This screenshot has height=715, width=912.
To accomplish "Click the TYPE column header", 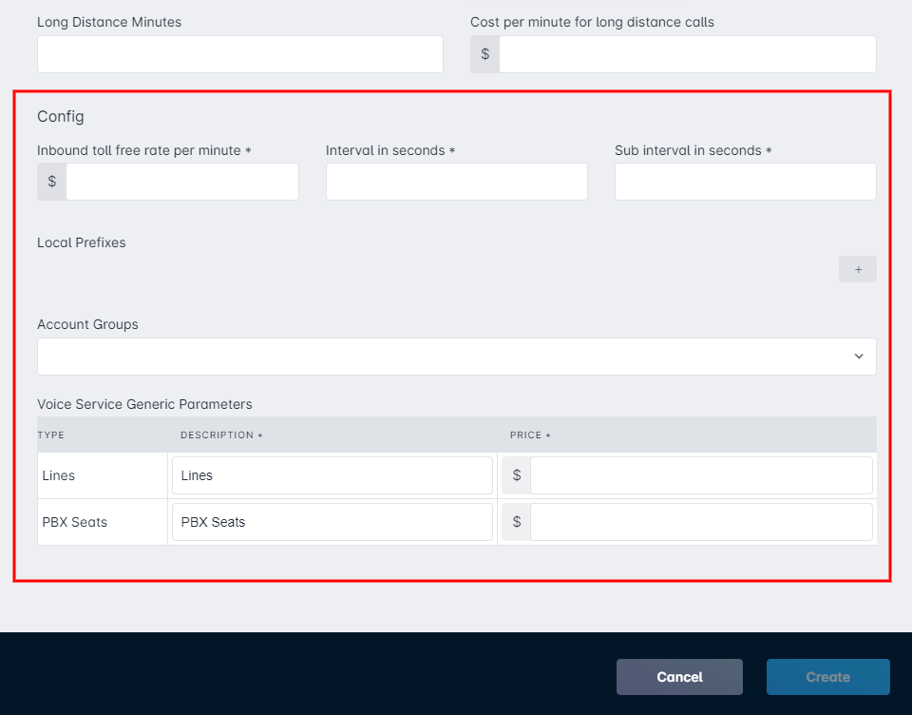I will click(x=51, y=435).
